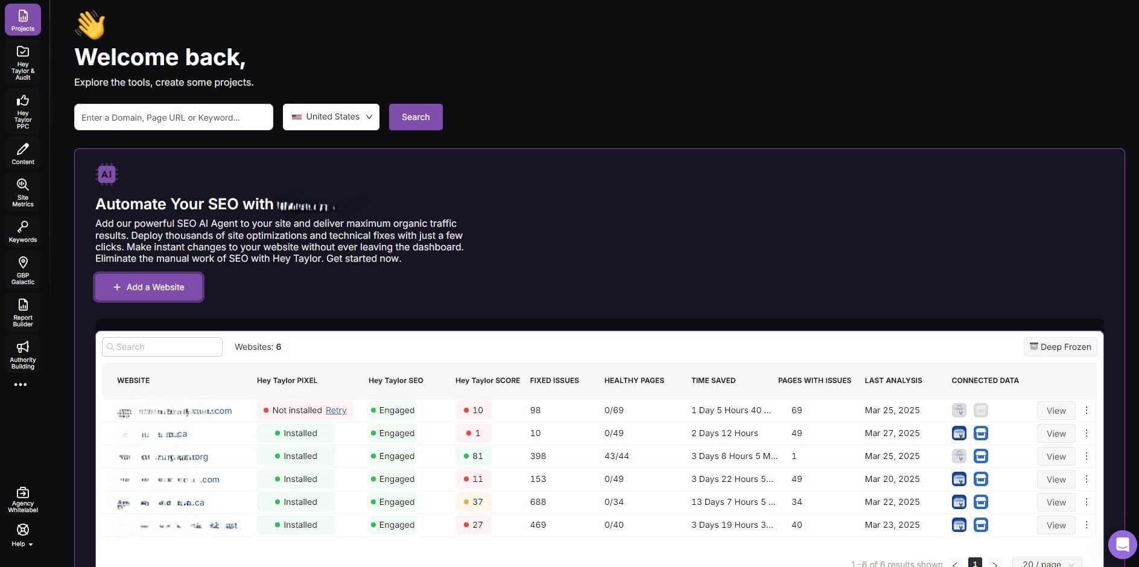Screen dimensions: 1139x567
Task: Show more sidebar items via ellipsis
Action: [21, 385]
